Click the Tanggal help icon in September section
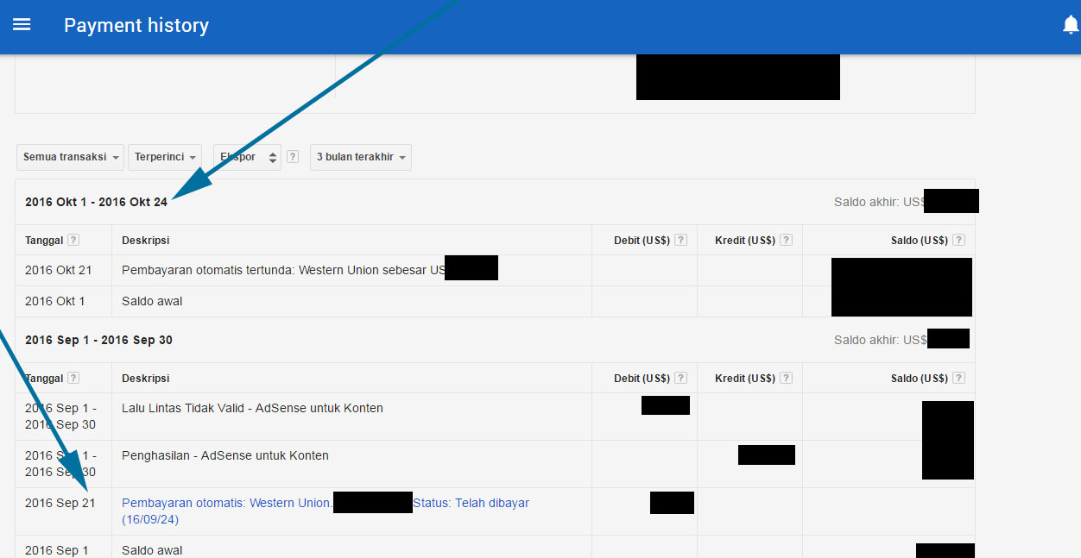The width and height of the screenshot is (1081, 558). tap(73, 378)
